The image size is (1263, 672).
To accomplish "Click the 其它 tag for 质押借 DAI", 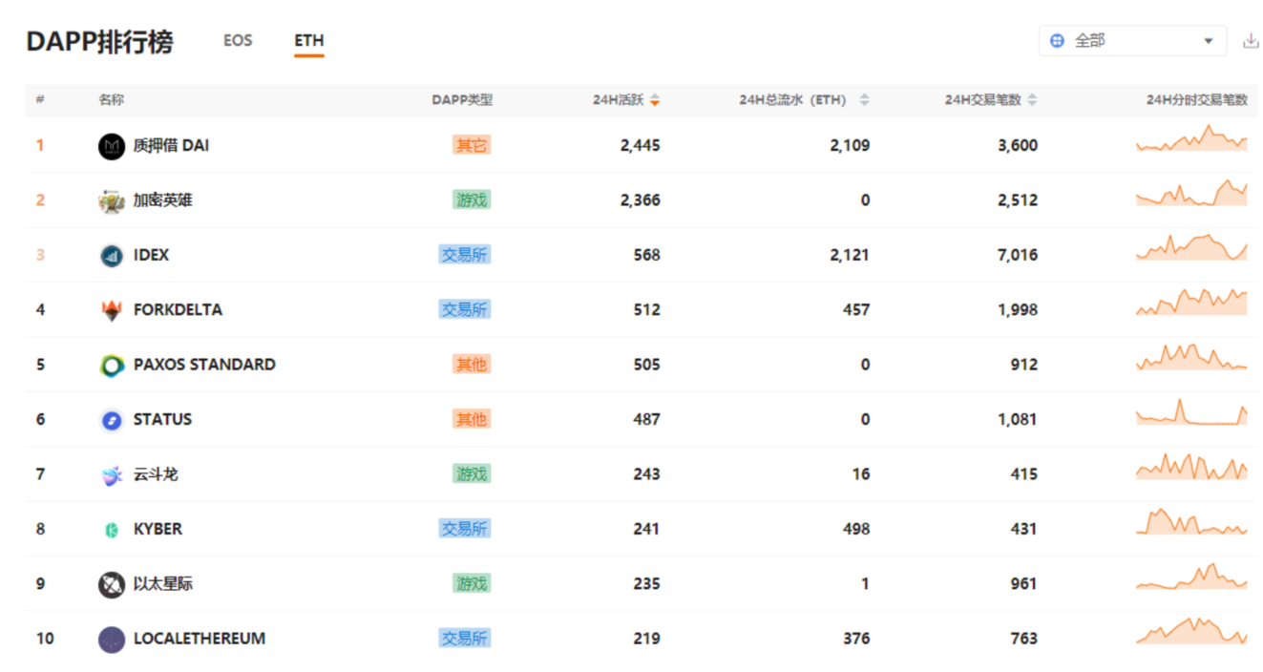I will point(472,145).
